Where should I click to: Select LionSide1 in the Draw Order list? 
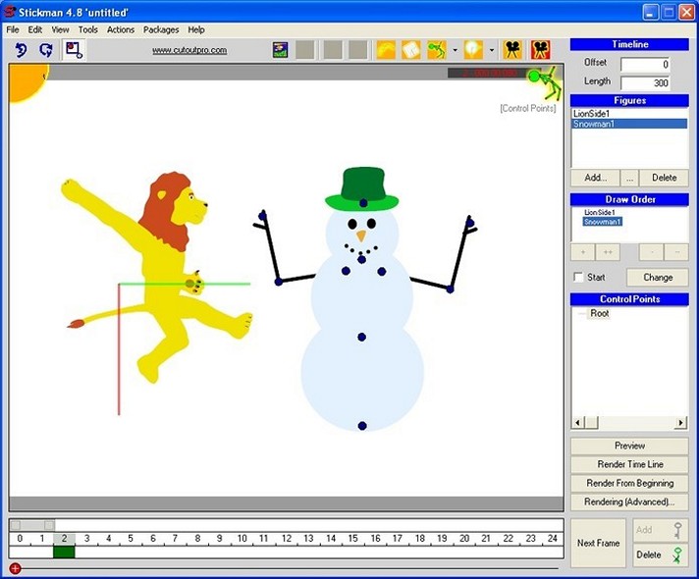pyautogui.click(x=600, y=212)
